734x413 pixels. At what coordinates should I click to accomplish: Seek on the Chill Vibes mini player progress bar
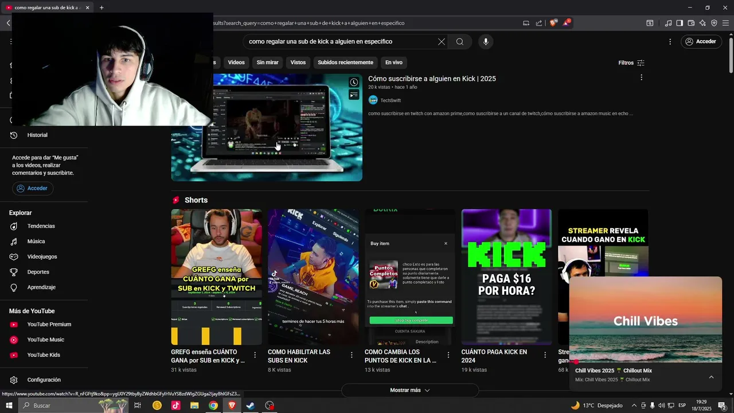tap(646, 362)
